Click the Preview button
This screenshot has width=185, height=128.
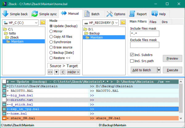pos(172,58)
